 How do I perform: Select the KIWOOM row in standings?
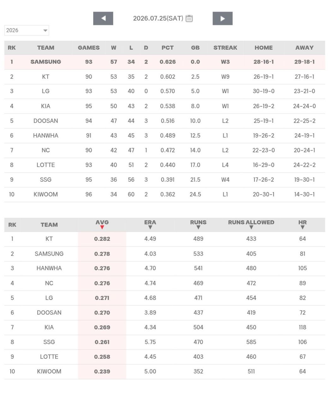point(165,194)
